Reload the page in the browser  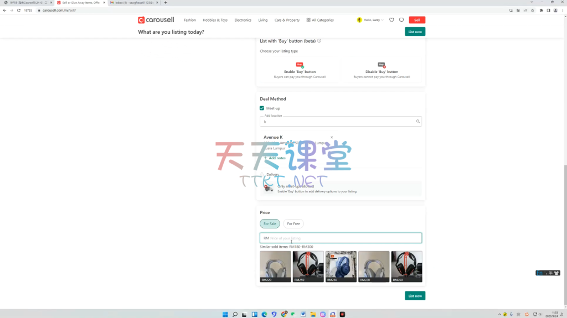point(18,10)
